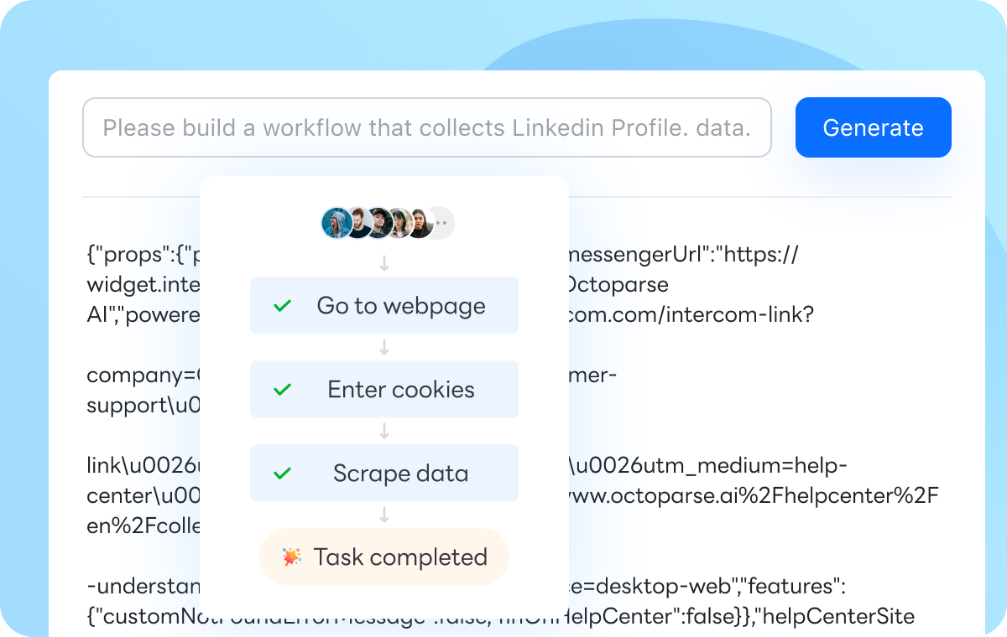Select the Scrape data step
Screen dimensions: 1007x637
tap(384, 473)
